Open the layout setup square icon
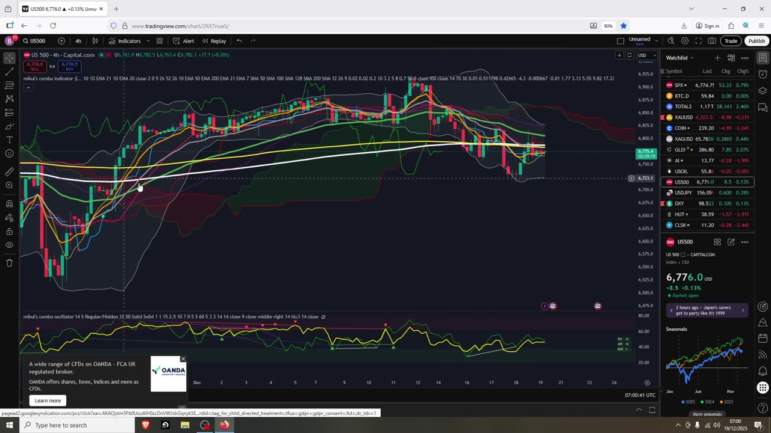771x433 pixels. point(620,41)
